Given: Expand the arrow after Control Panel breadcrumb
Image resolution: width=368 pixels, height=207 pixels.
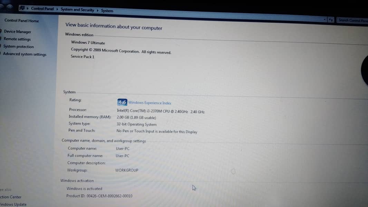Looking at the screenshot, I should (57, 9).
